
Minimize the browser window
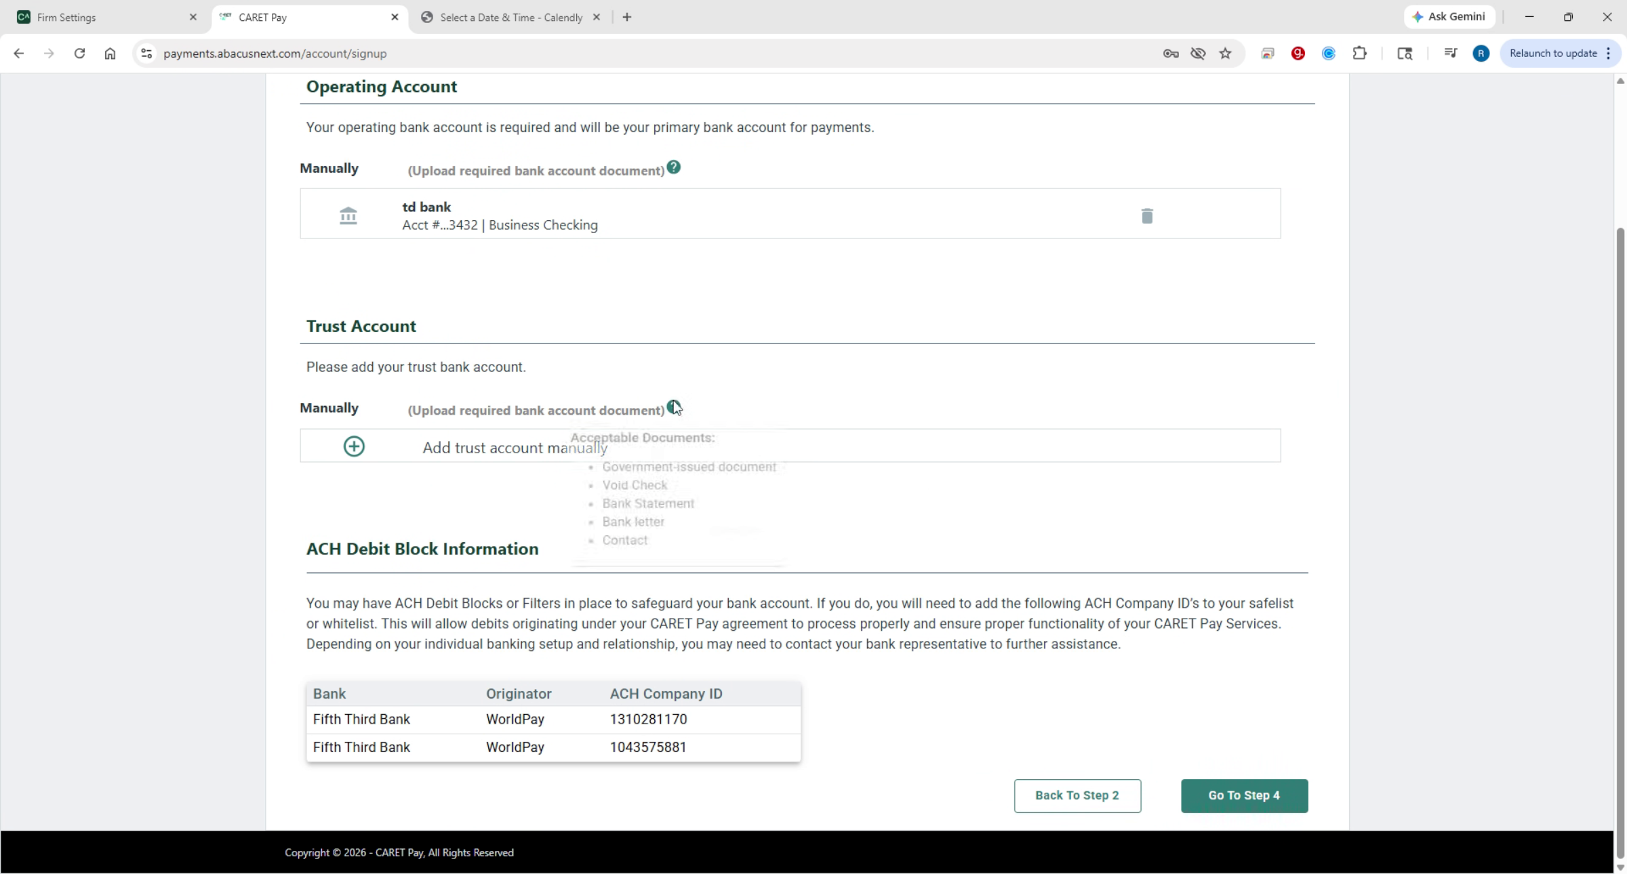point(1529,17)
